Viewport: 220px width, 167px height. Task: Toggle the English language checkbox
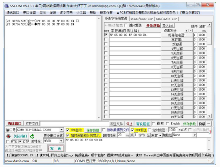pyautogui.click(x=167, y=124)
